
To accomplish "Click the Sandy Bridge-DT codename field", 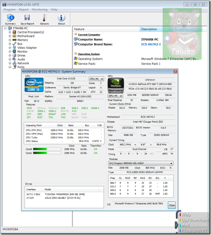I will point(72,88).
